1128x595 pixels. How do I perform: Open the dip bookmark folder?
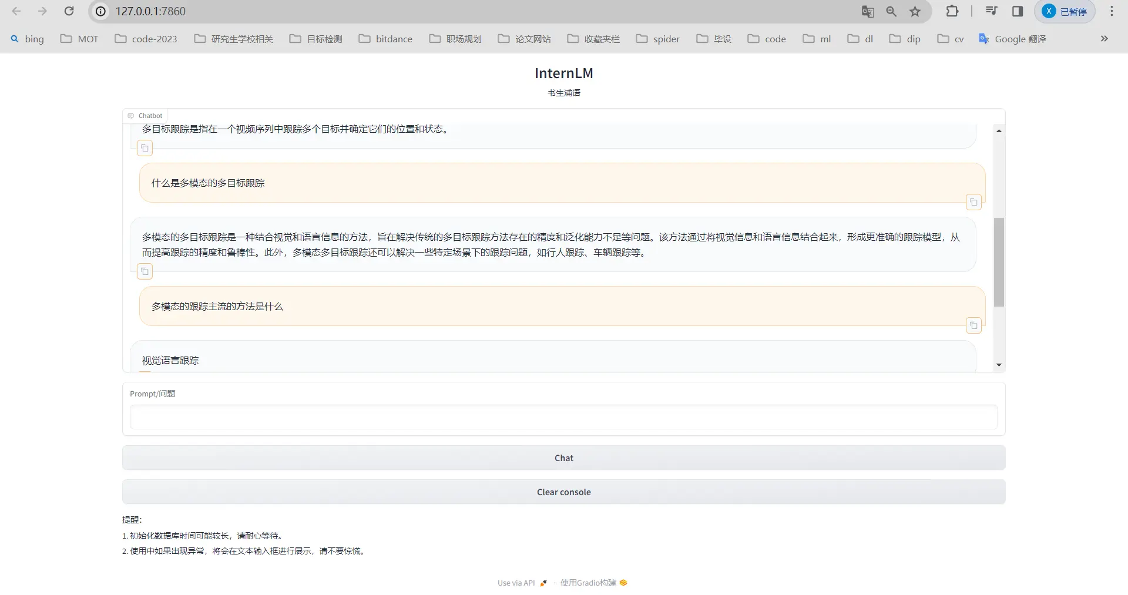[x=905, y=39]
